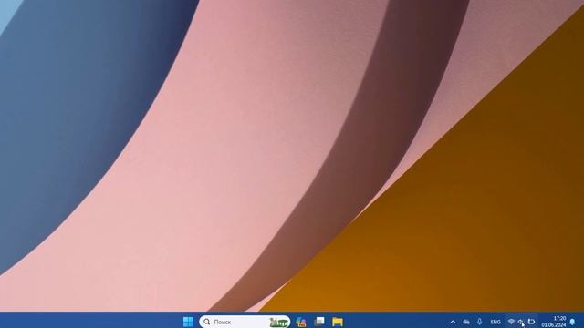Click the Поиск search box
The height and width of the screenshot is (328, 584).
[x=245, y=322]
